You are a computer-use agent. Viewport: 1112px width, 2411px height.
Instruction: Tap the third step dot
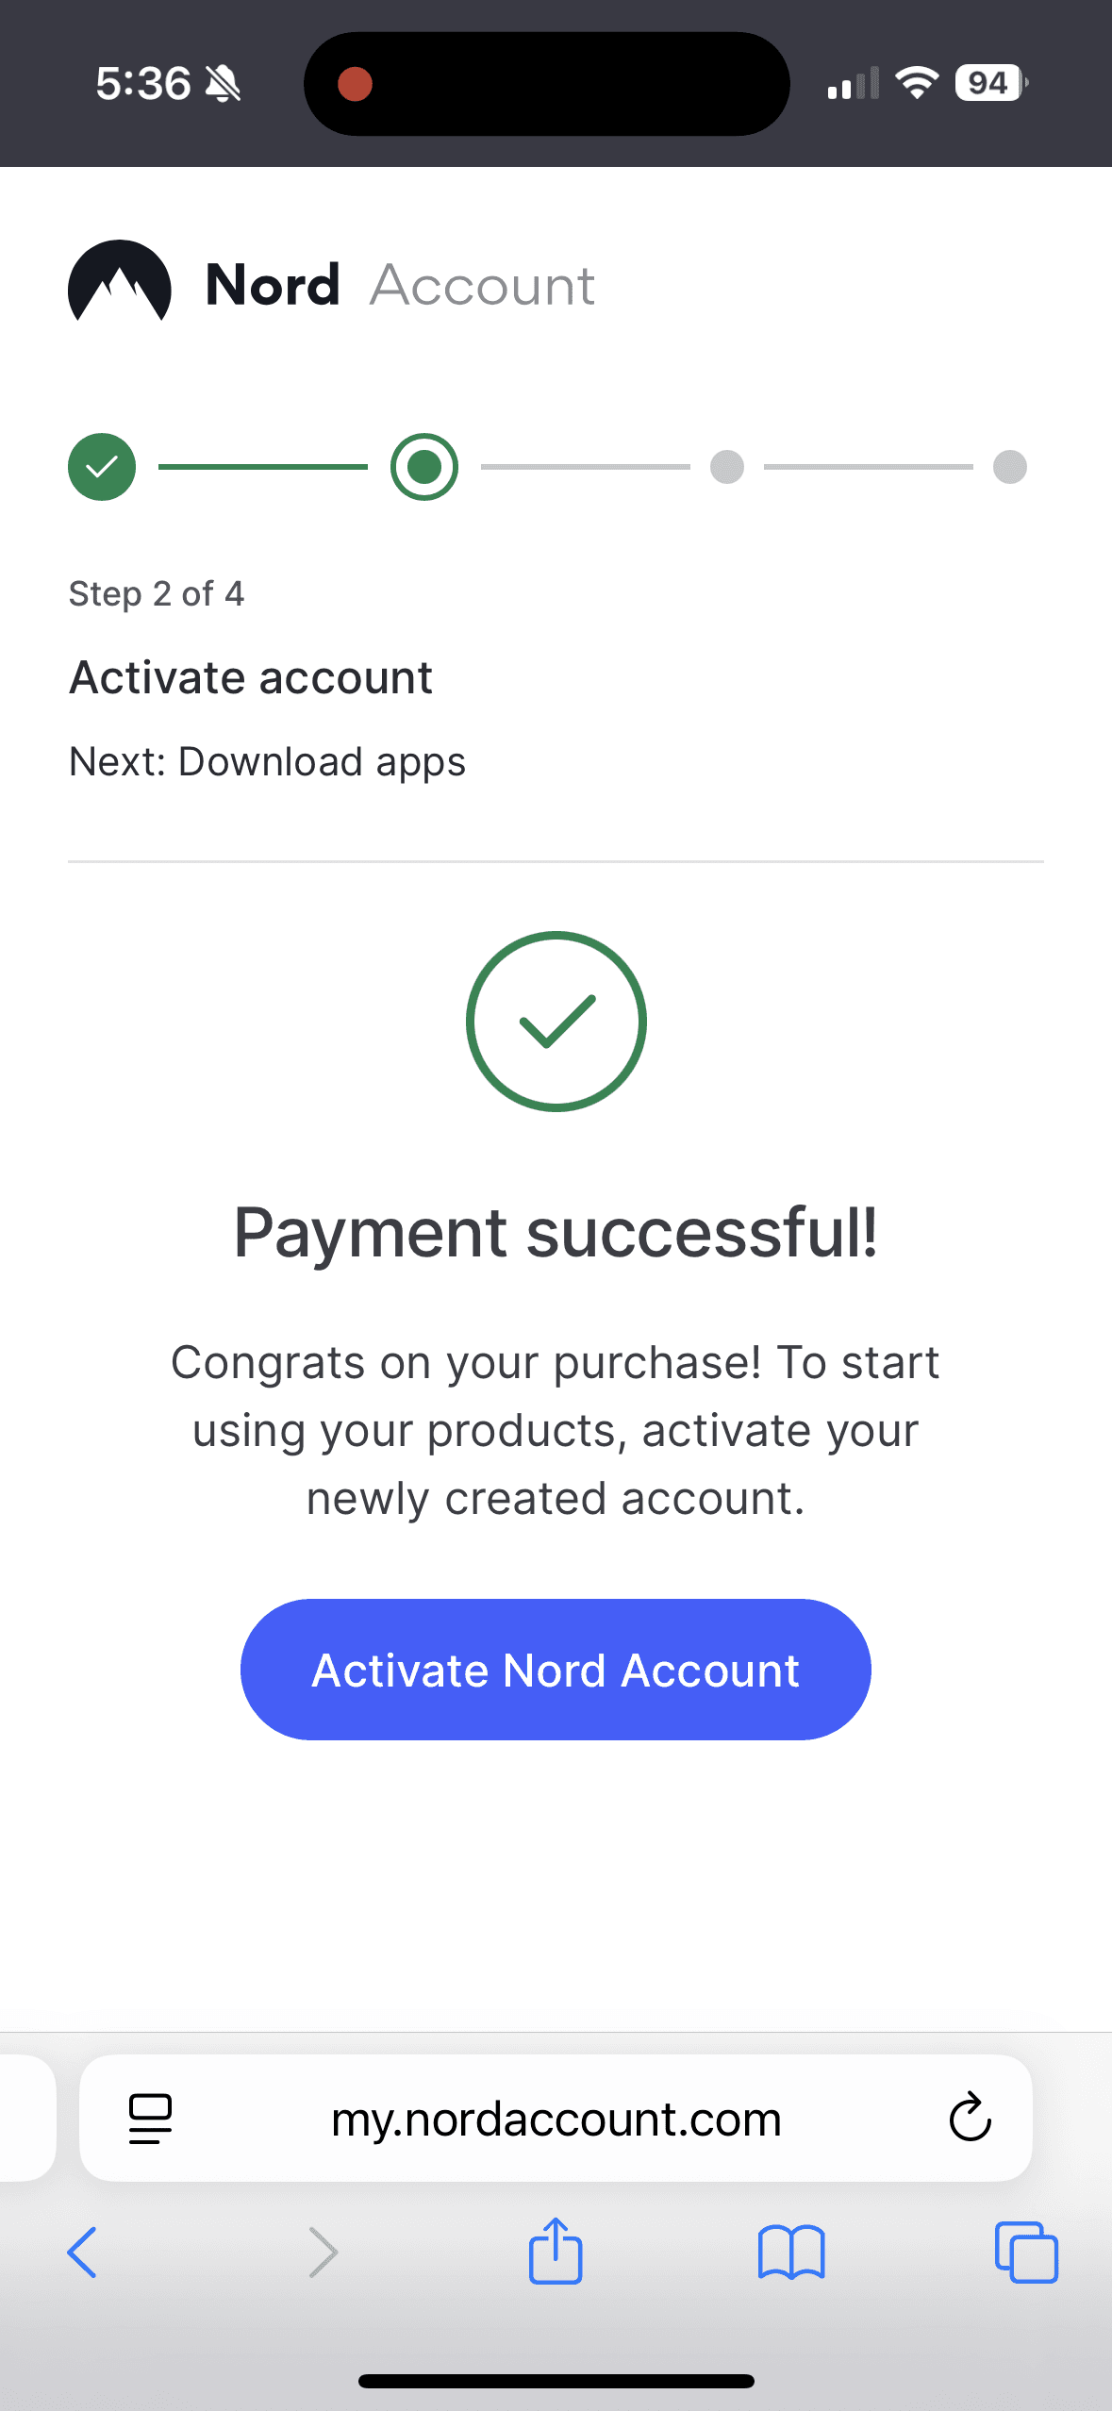pos(726,467)
